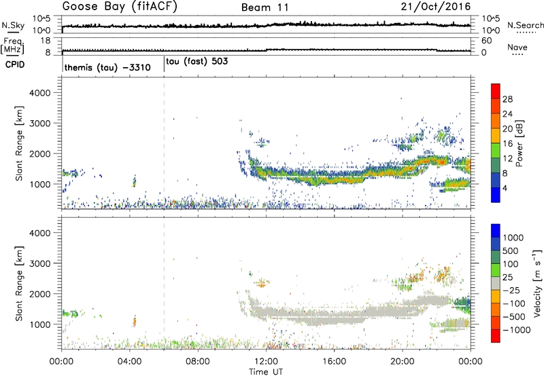Click '4000' on the power panel range axis
The height and width of the screenshot is (376, 544).
(x=40, y=93)
